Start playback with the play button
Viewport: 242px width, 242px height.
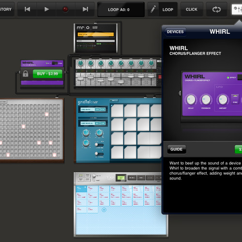[46, 9]
